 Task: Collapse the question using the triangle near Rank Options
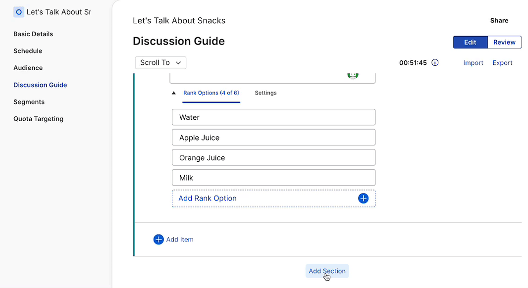pos(173,93)
